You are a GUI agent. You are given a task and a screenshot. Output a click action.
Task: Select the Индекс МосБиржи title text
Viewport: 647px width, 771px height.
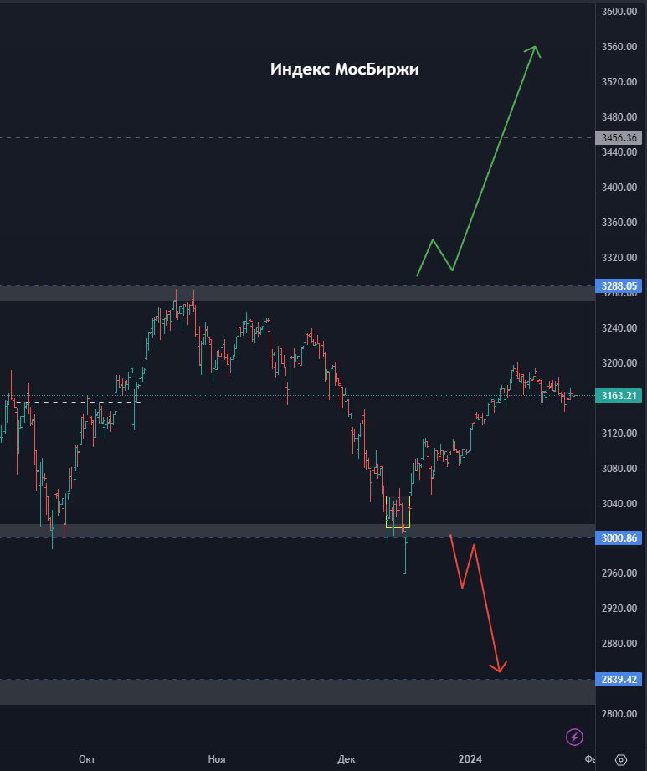tap(344, 69)
